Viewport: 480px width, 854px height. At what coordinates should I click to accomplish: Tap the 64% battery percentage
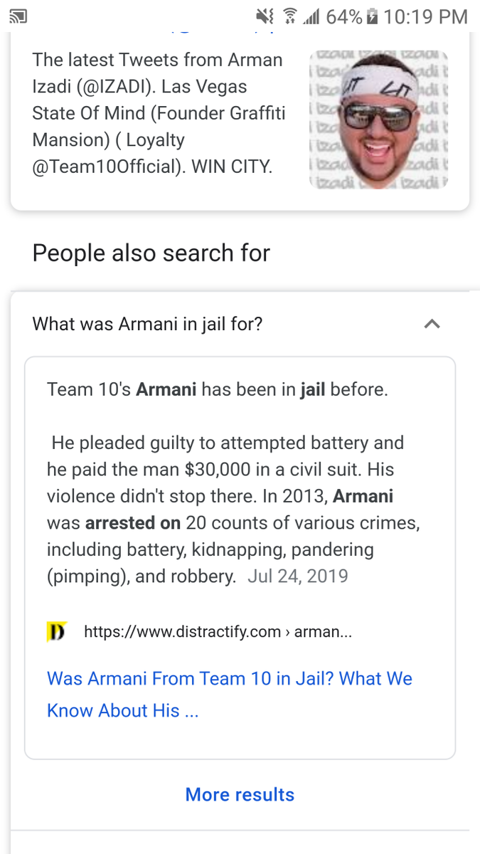pos(344,16)
